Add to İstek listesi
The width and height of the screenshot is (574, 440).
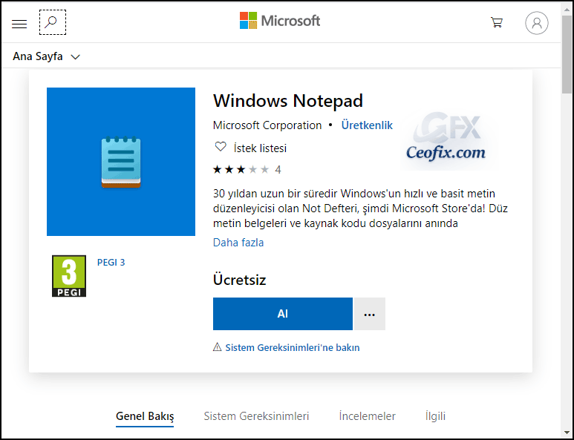[x=261, y=148]
